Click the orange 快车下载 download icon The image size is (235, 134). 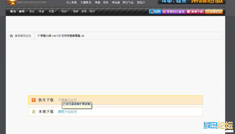click(x=34, y=100)
